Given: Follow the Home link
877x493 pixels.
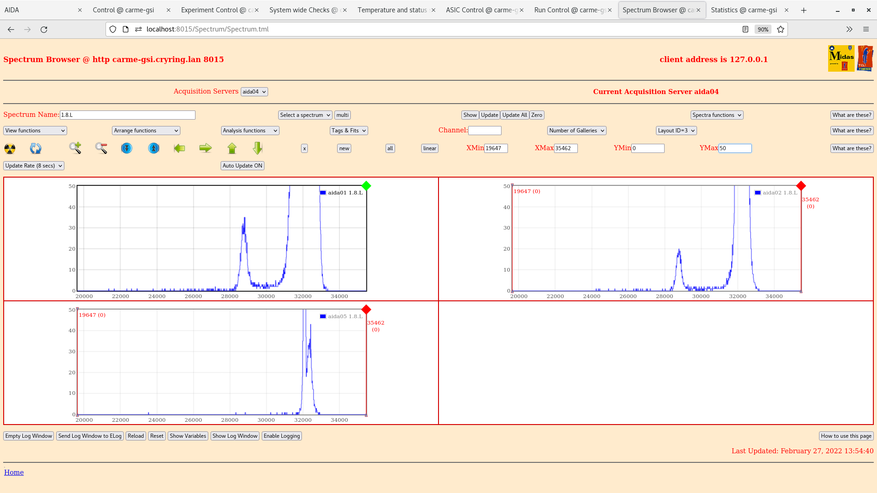Looking at the screenshot, I should (14, 472).
